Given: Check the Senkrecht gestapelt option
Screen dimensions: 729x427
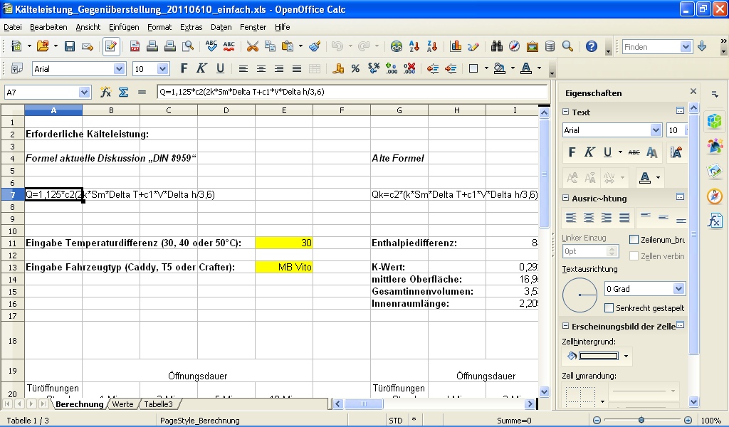Looking at the screenshot, I should click(609, 308).
